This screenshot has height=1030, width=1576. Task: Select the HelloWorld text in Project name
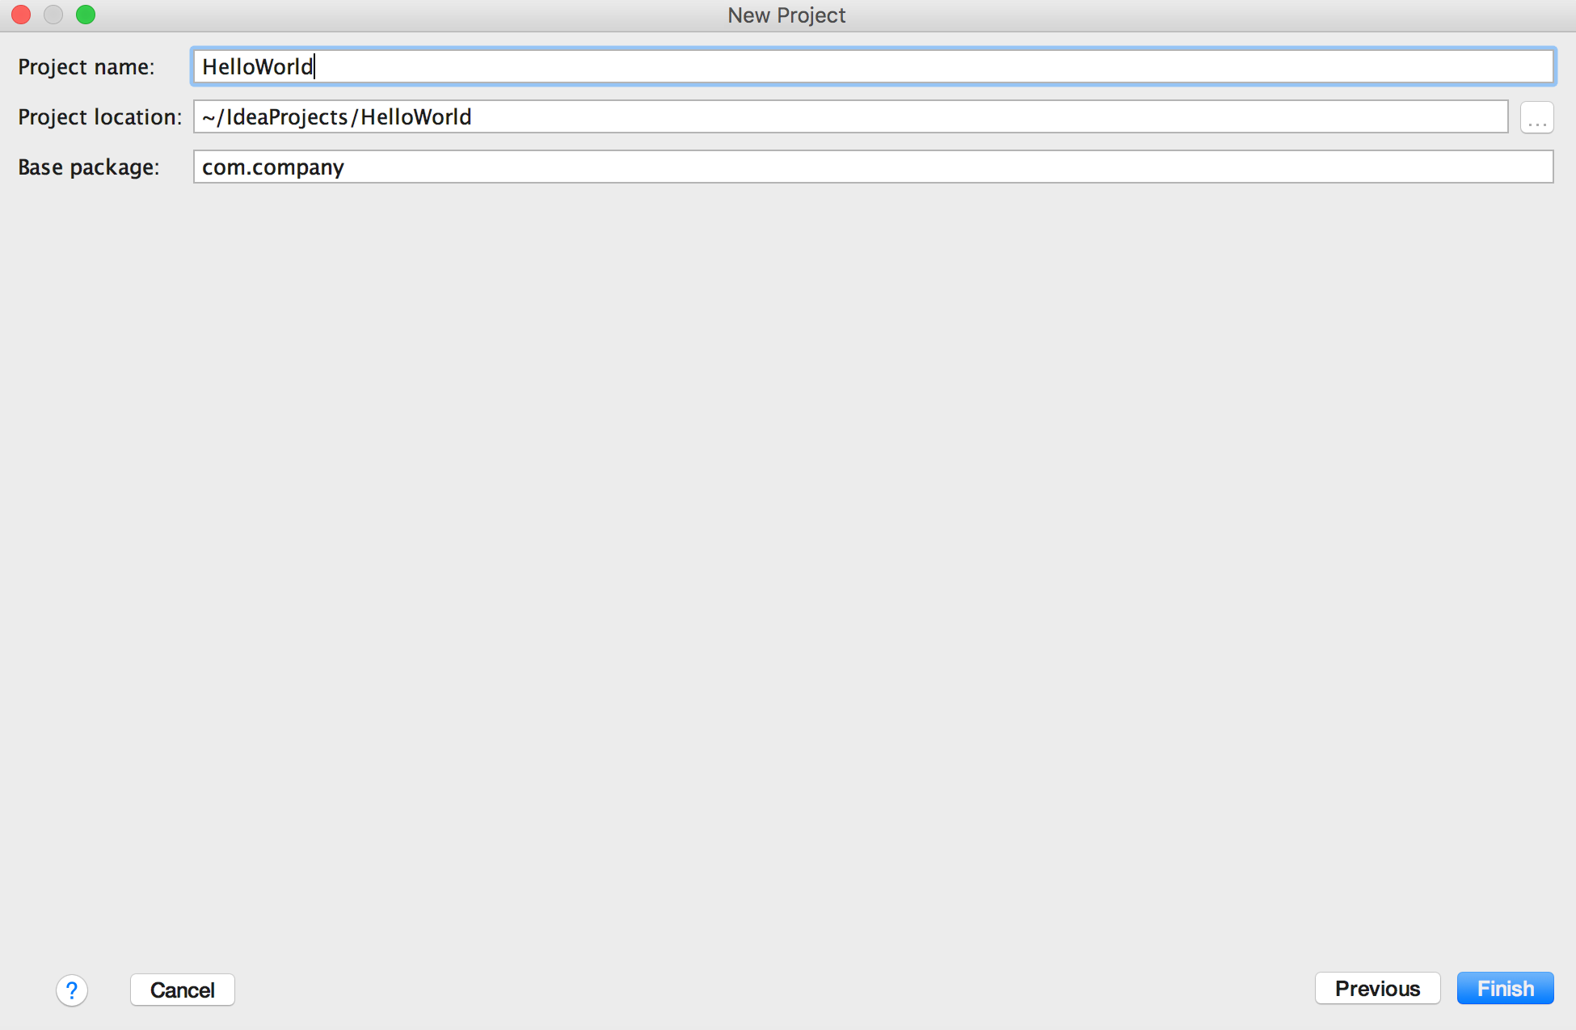coord(256,66)
